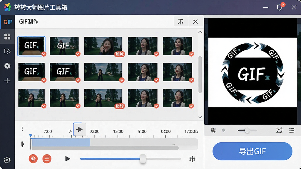Click the plus icon in the left sidebar

click(x=7, y=80)
